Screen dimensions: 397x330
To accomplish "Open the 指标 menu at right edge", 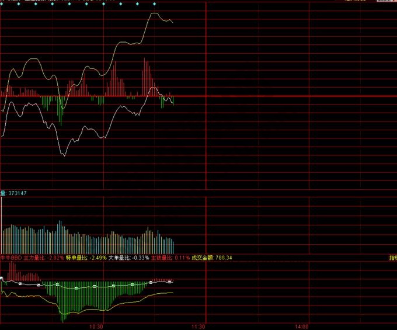I will [x=393, y=258].
